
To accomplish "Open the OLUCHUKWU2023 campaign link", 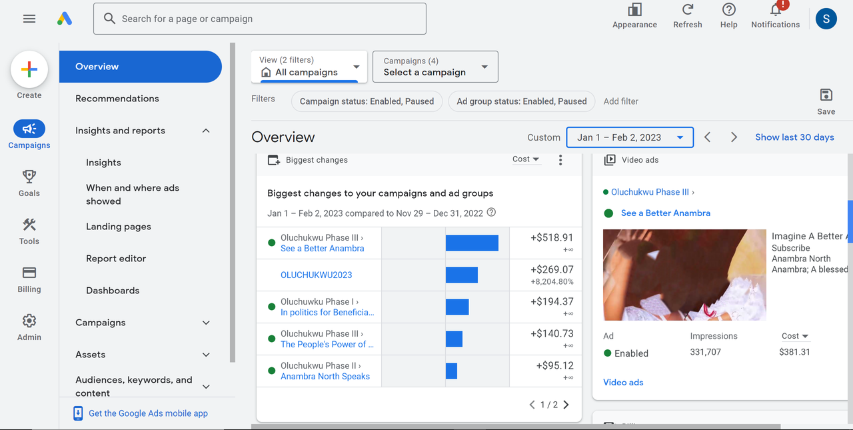I will 317,275.
